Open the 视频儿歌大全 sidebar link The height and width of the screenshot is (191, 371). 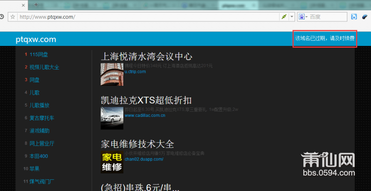pos(44,67)
